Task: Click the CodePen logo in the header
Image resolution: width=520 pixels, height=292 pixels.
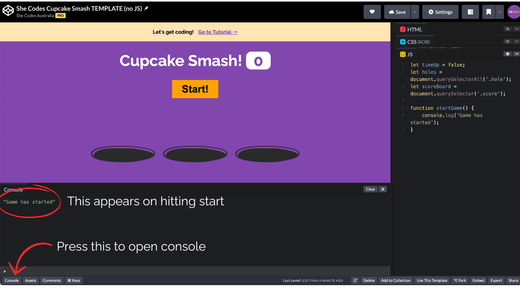Action: [x=8, y=11]
